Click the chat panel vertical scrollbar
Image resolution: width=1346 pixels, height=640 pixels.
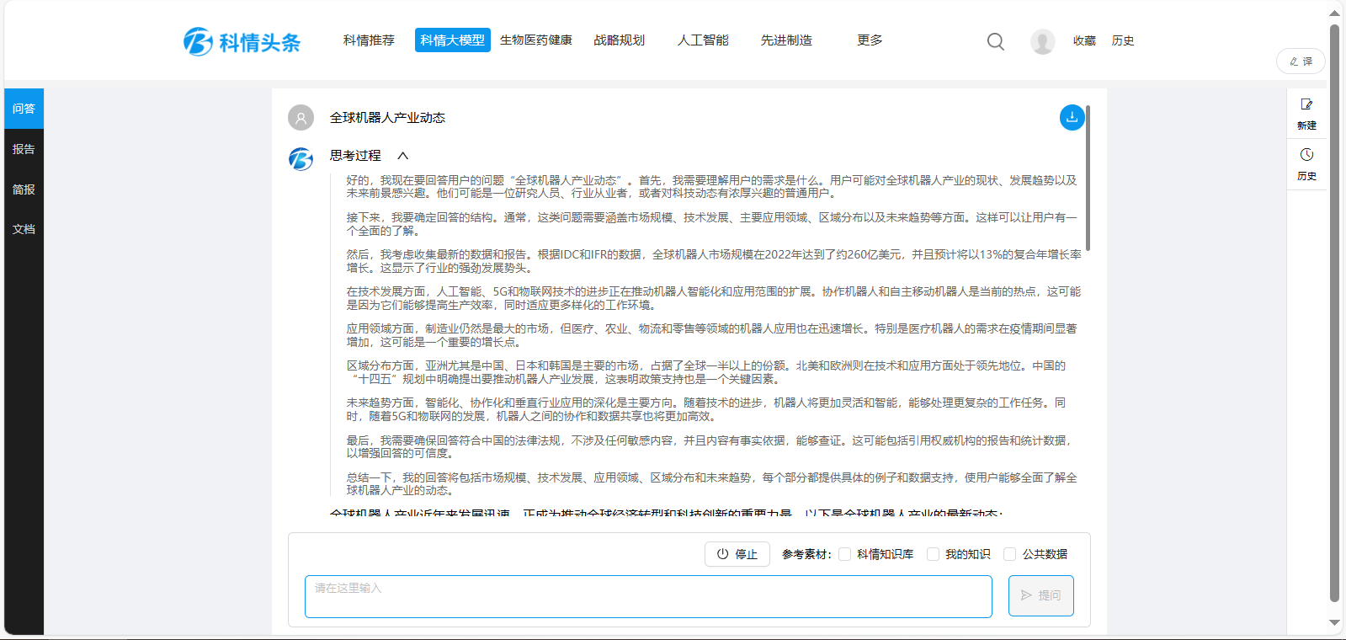coord(1088,179)
